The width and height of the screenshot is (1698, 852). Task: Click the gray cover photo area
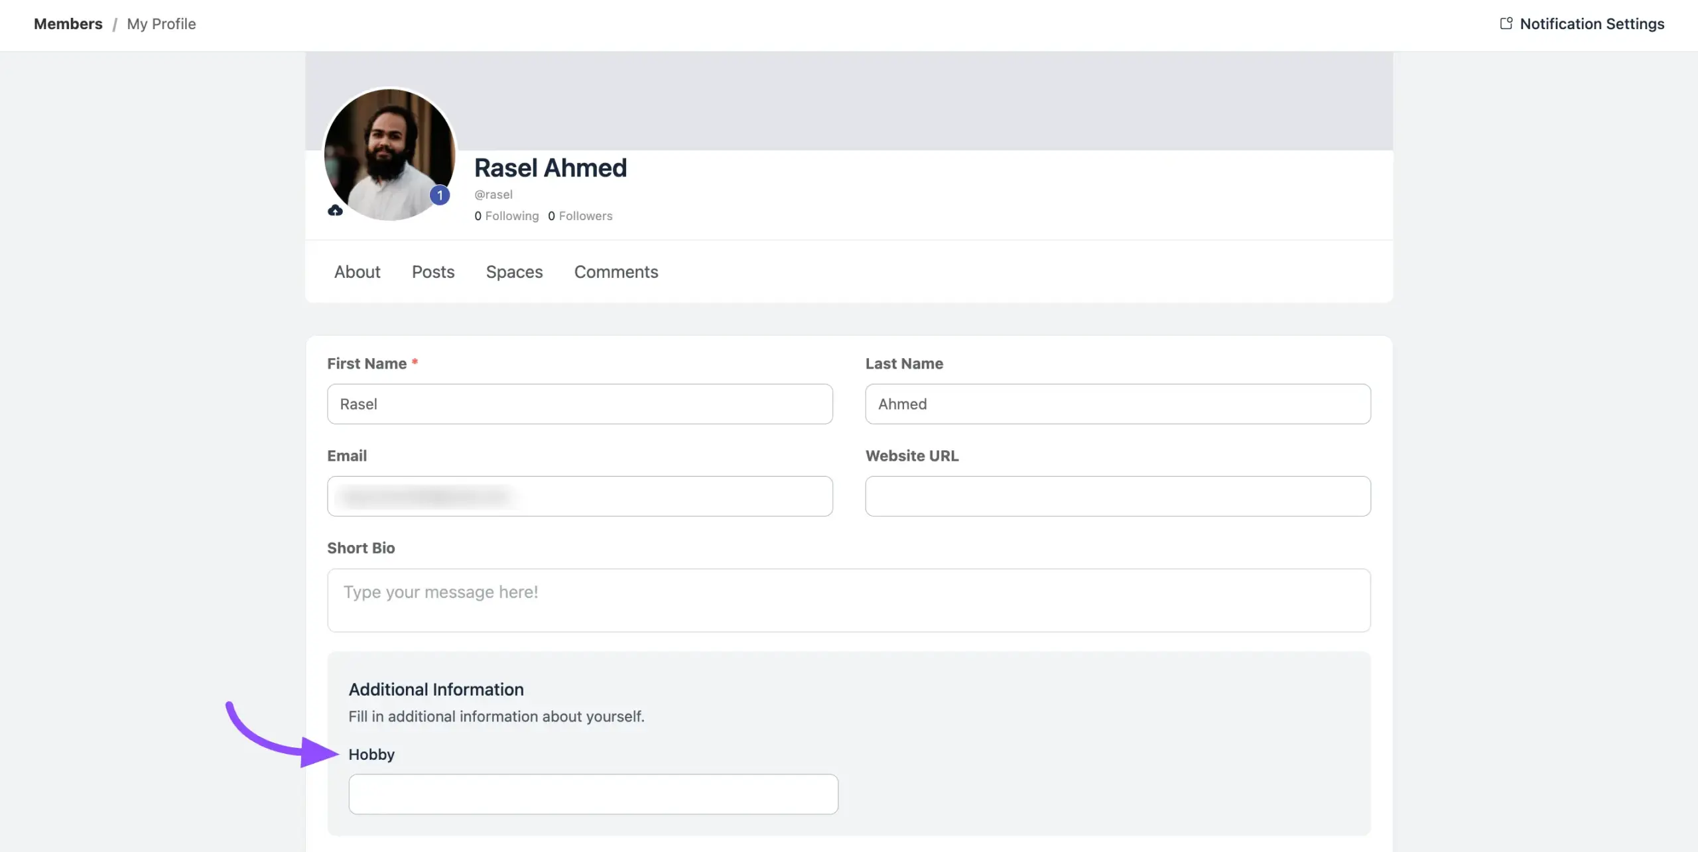pos(929,99)
